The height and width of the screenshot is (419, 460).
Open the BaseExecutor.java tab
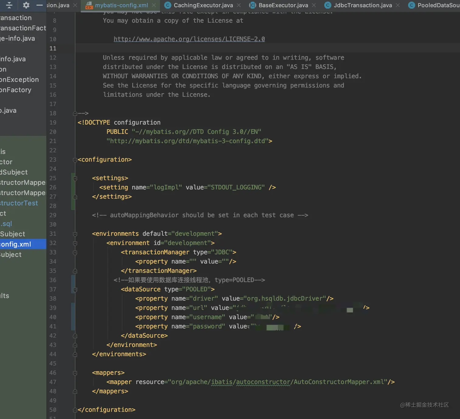tap(283, 5)
